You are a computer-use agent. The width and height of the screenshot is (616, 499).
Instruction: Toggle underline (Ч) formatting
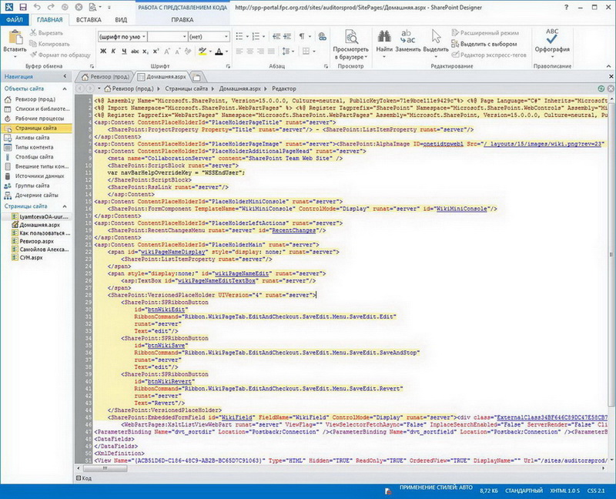point(124,51)
